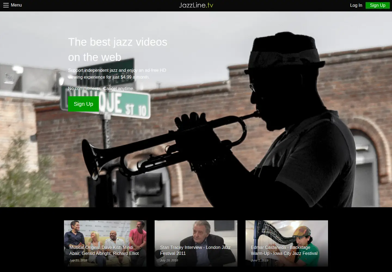Image resolution: width=392 pixels, height=272 pixels.
Task: Open the Edmar Castaneda Backstage Warm-Up video
Action: tap(287, 243)
